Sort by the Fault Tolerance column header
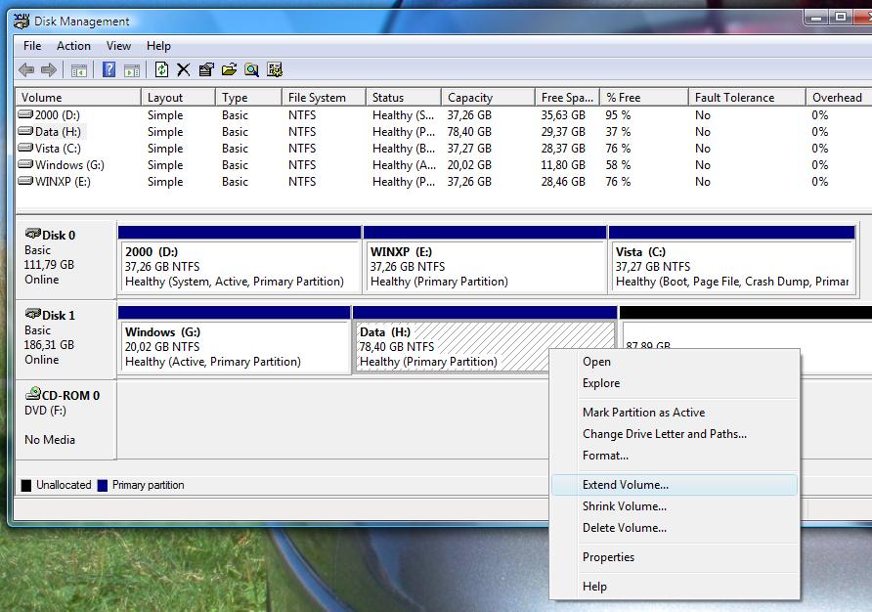Viewport: 872px width, 612px height. (747, 98)
